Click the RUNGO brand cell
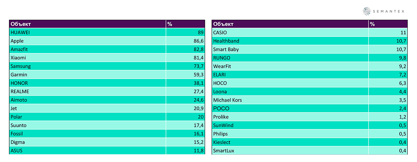The image size is (417, 162). point(222,58)
